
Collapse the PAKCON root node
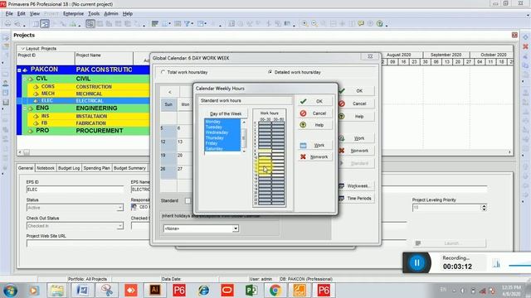point(19,70)
